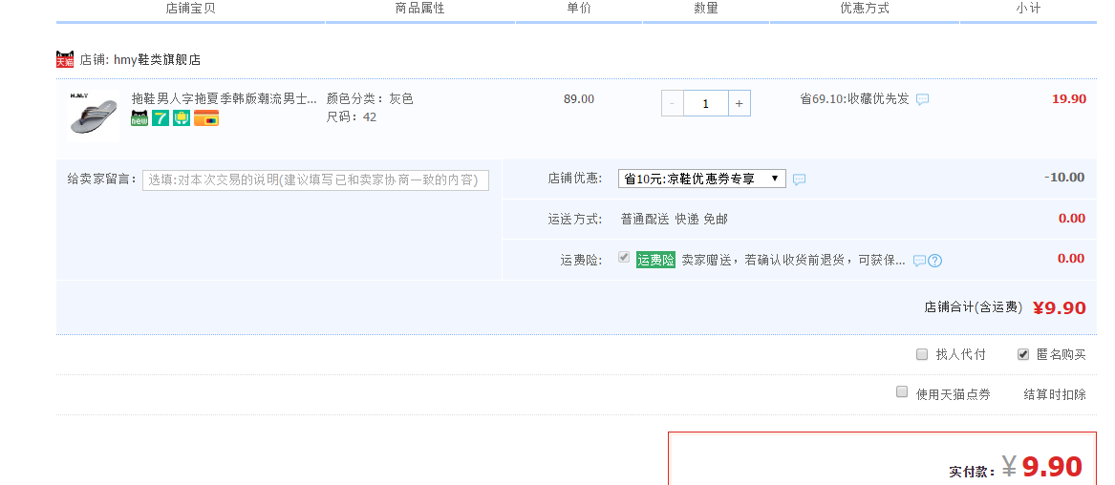Click the 0.00 amount in 运费险 row
This screenshot has height=485, width=1115.
(x=1072, y=259)
